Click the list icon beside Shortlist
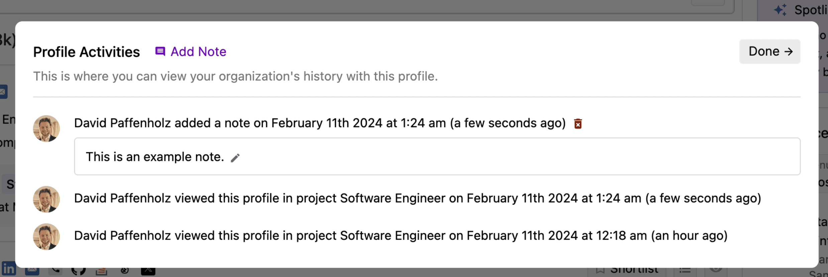This screenshot has width=828, height=277. coord(685,270)
